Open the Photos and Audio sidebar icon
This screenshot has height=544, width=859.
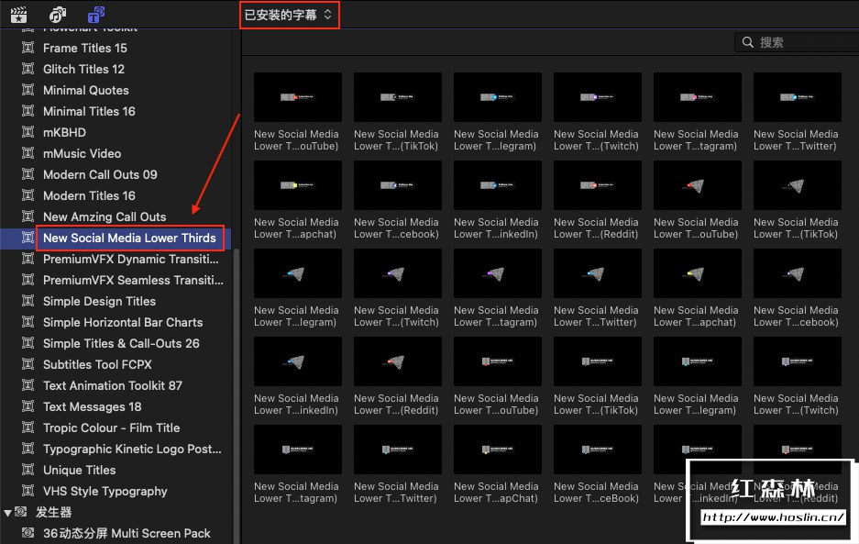[x=58, y=15]
